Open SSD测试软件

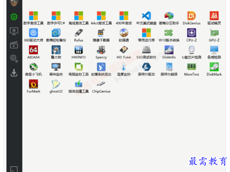coord(146,52)
